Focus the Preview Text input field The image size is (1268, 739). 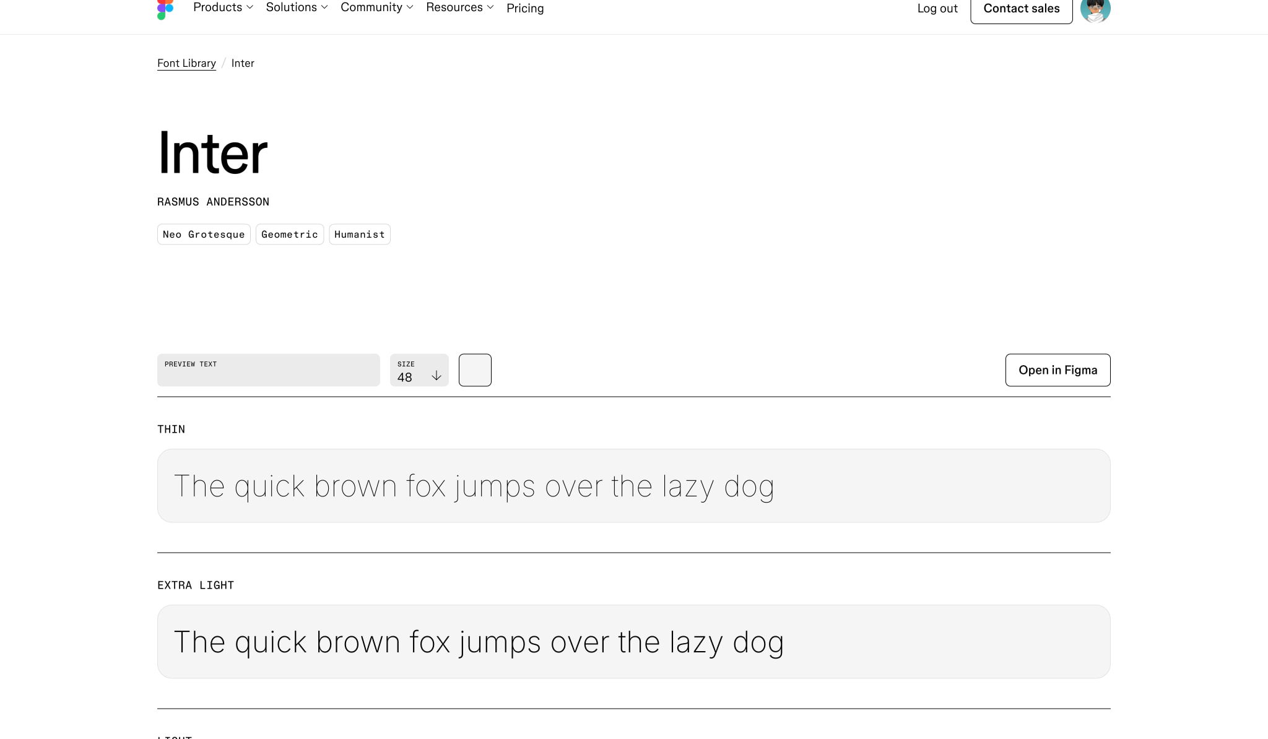pos(269,370)
